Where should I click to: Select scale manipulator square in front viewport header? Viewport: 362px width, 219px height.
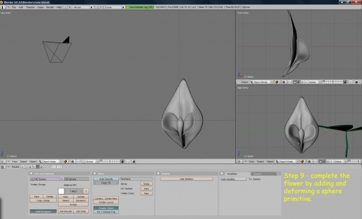(x=306, y=82)
